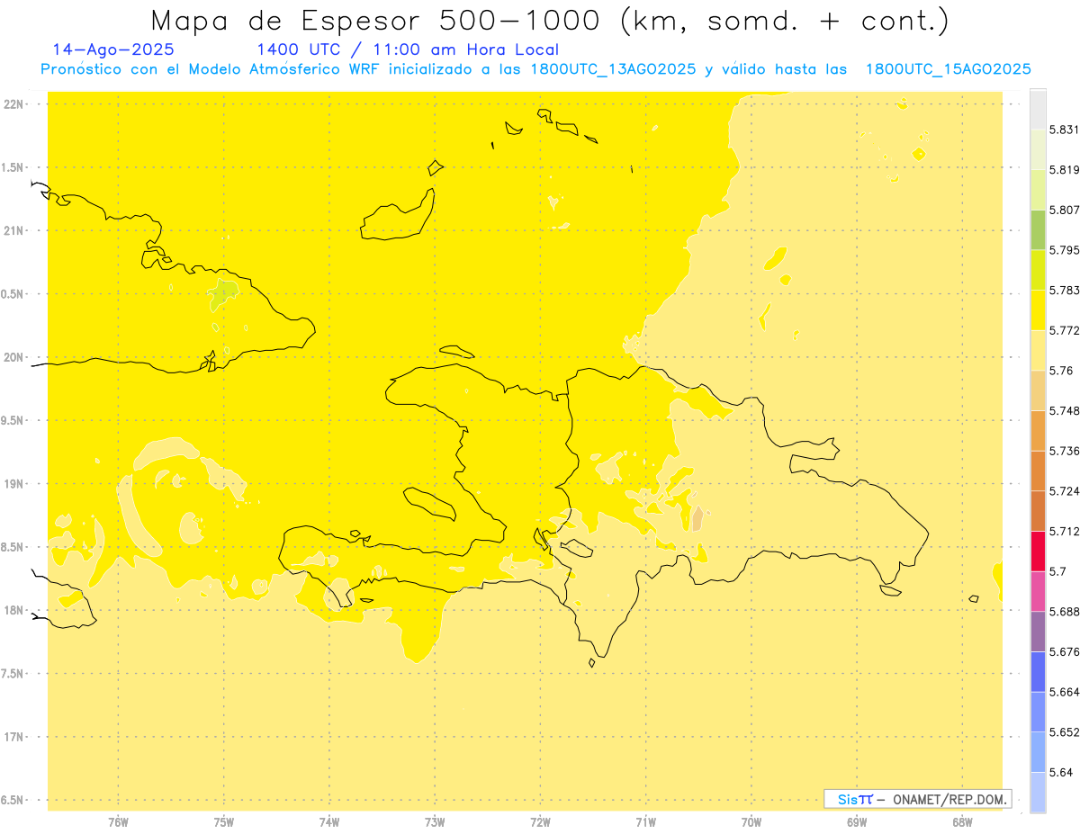
Task: Click the "68W" longitude label
Action: tap(962, 822)
